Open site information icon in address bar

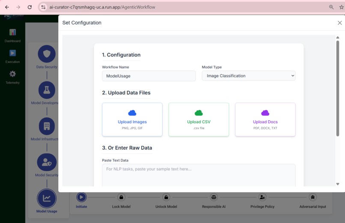[43, 7]
